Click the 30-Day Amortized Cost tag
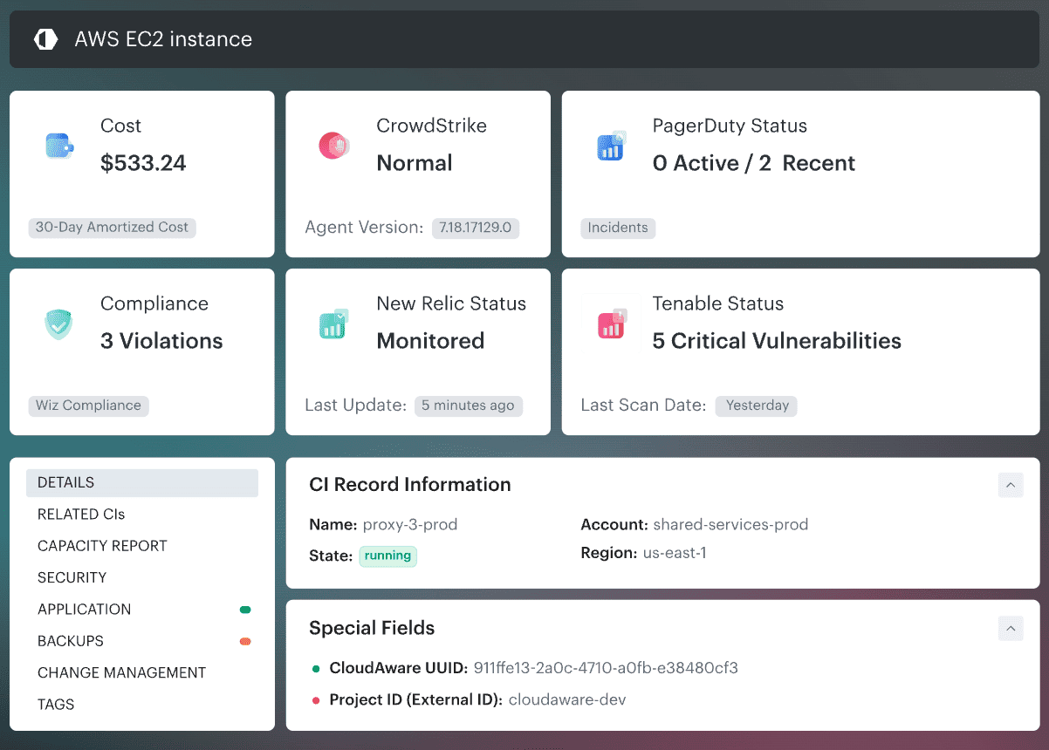Image resolution: width=1049 pixels, height=750 pixels. (112, 228)
